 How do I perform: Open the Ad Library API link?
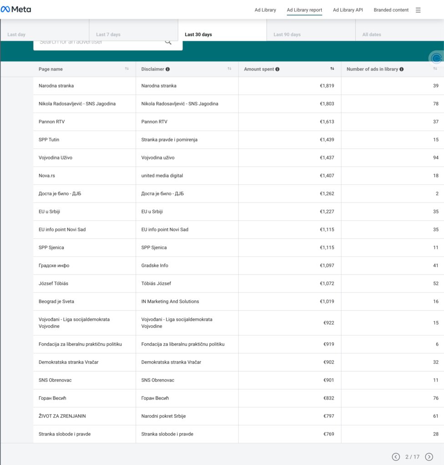click(348, 10)
